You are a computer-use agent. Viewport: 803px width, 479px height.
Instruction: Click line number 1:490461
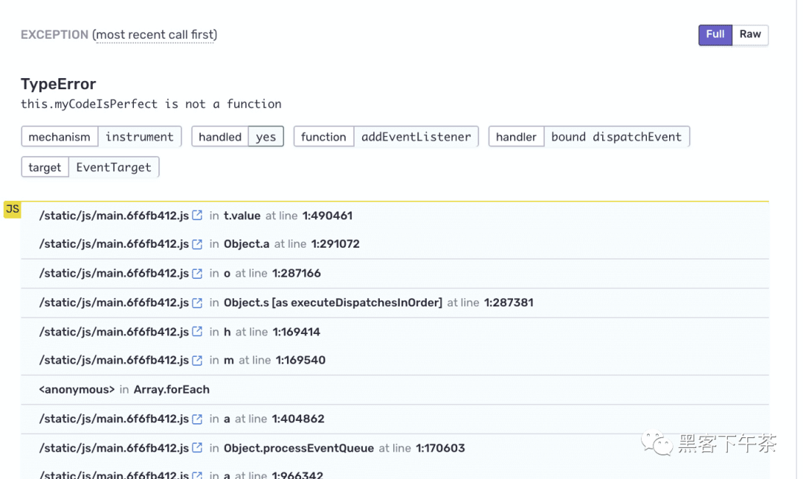coord(327,216)
